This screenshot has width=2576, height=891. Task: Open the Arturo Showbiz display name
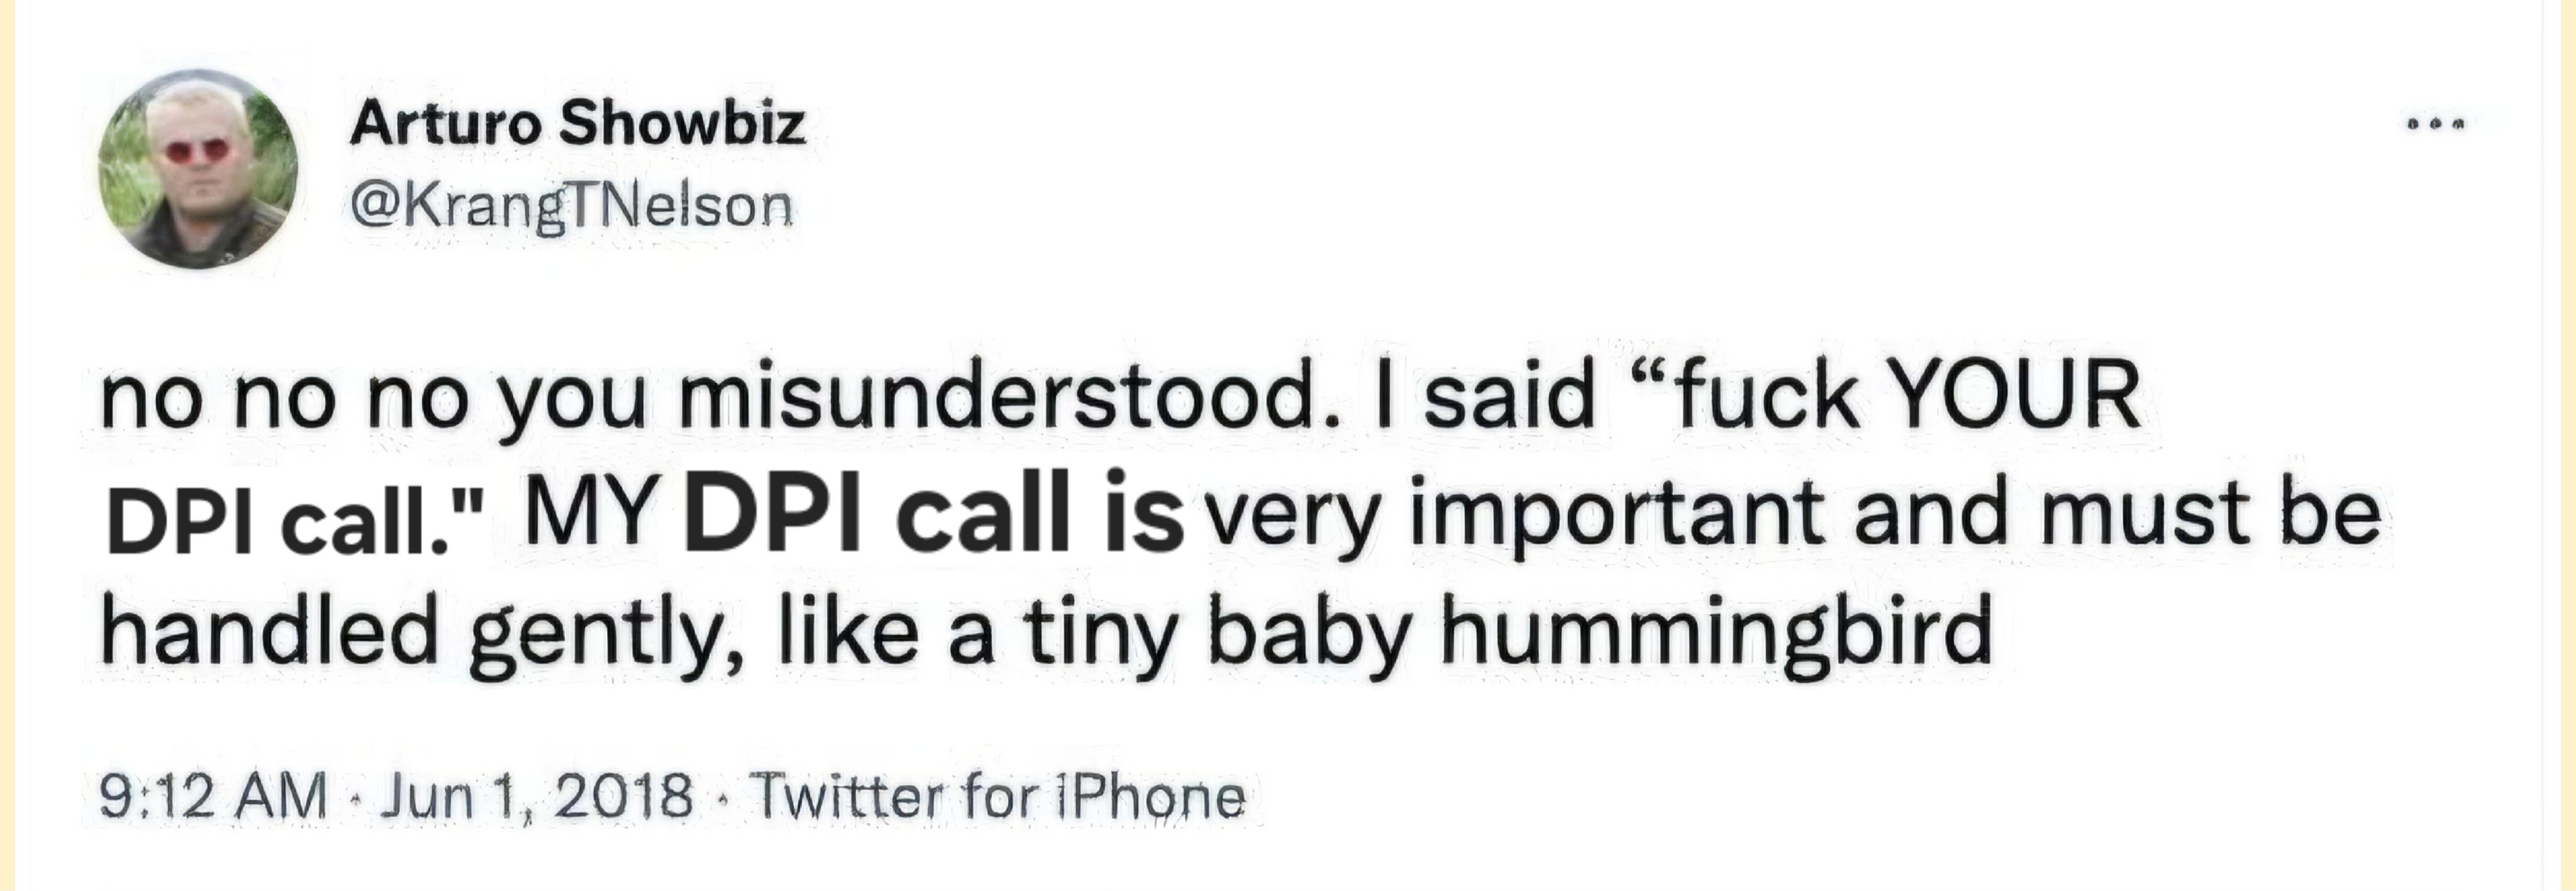point(577,124)
